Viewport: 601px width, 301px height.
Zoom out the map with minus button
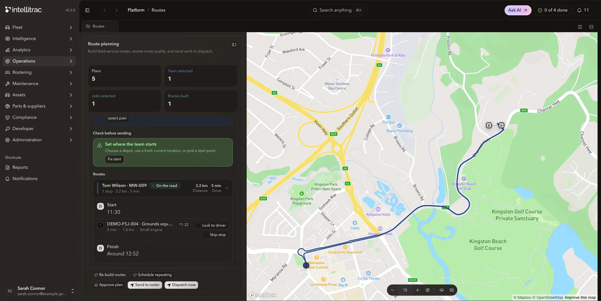(x=393, y=290)
